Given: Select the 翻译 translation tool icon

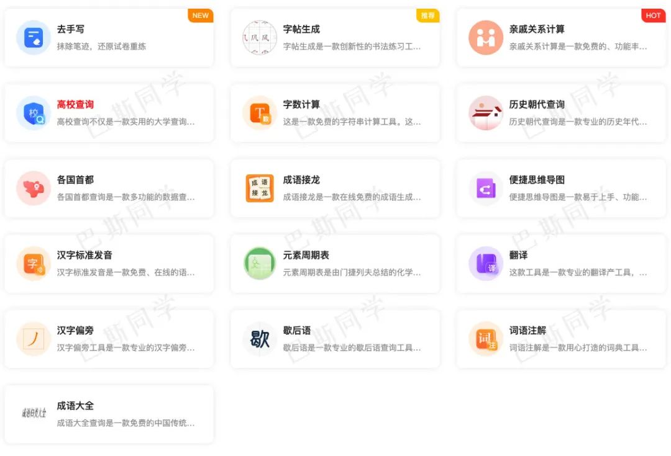Looking at the screenshot, I should 485,264.
